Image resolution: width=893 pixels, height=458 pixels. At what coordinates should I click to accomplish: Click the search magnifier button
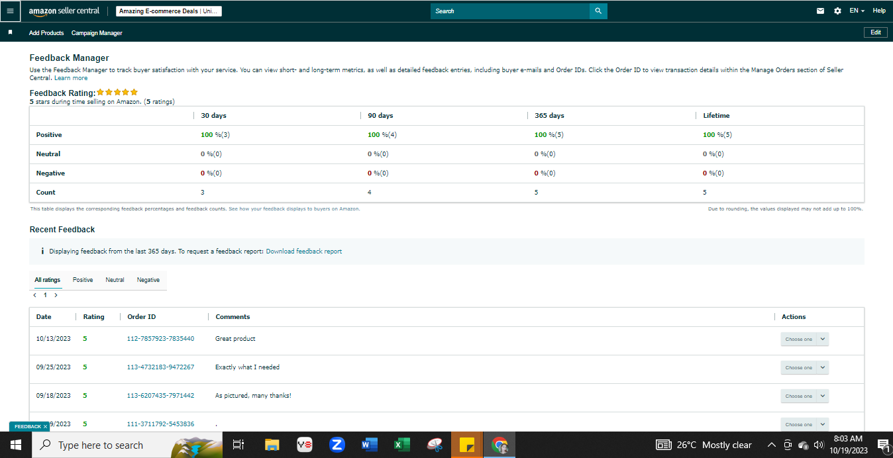598,11
